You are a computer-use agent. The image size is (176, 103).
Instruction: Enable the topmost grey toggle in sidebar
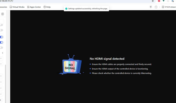(x=2, y=25)
